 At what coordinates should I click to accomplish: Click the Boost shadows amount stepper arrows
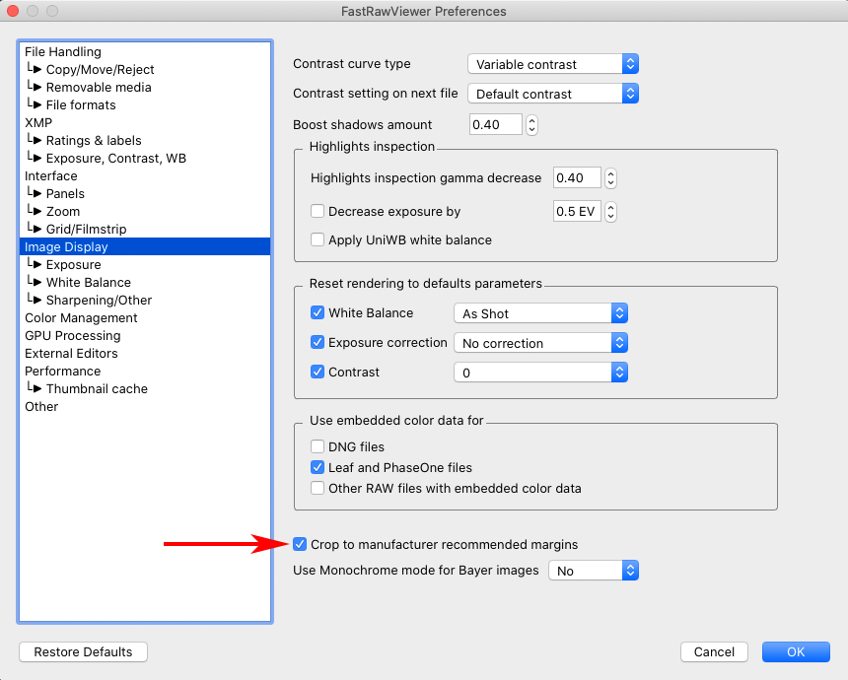pyautogui.click(x=532, y=125)
